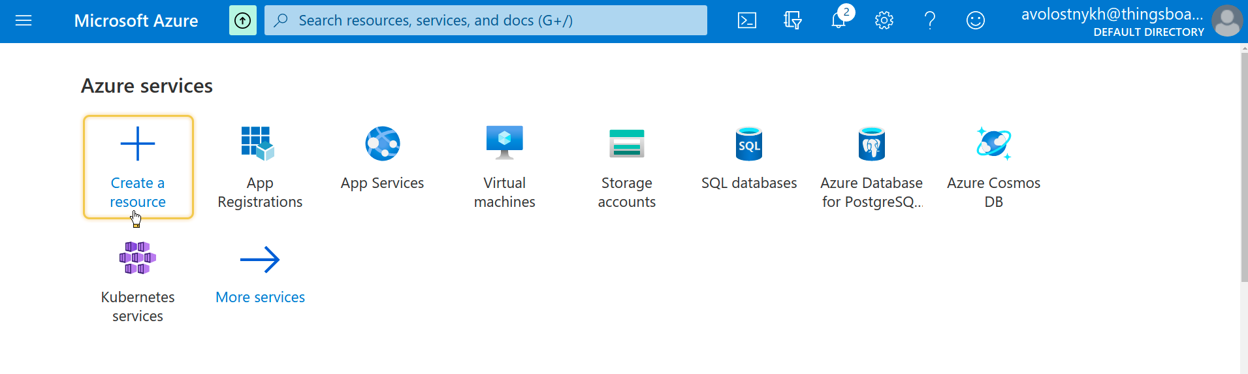Show notifications bell with badge

pyautogui.click(x=839, y=21)
